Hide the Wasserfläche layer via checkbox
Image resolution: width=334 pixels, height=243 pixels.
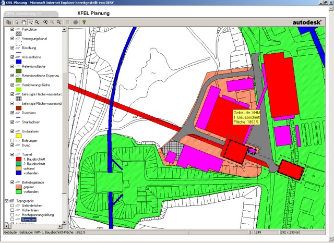click(x=13, y=57)
